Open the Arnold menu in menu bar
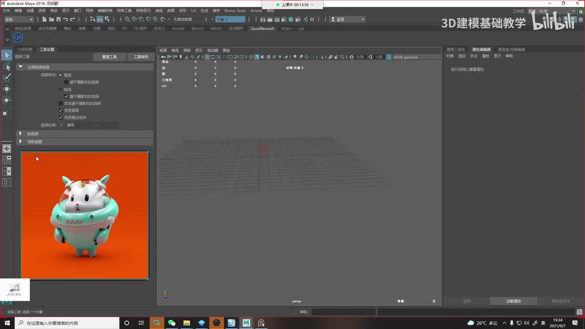Screen dimensions: 585x329 pos(256,11)
